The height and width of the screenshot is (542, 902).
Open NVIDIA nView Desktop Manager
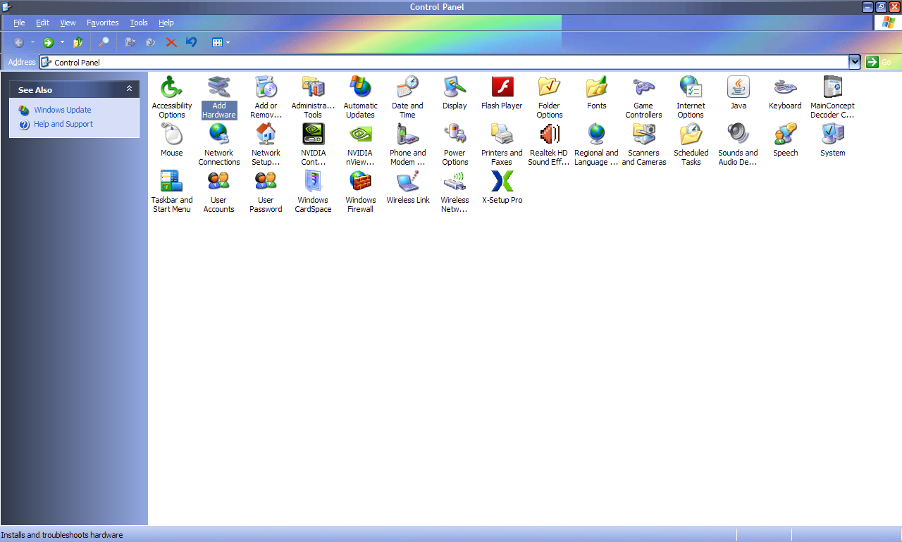(x=360, y=144)
